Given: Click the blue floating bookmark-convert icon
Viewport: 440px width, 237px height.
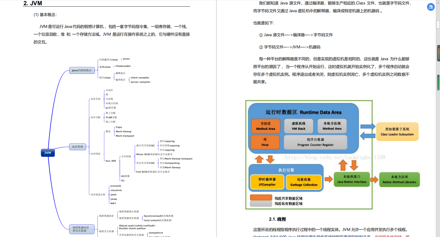Looking at the screenshot, I should click(431, 7).
